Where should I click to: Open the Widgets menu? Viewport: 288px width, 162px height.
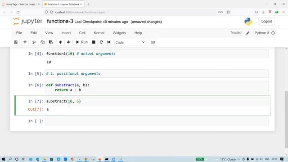click(119, 33)
